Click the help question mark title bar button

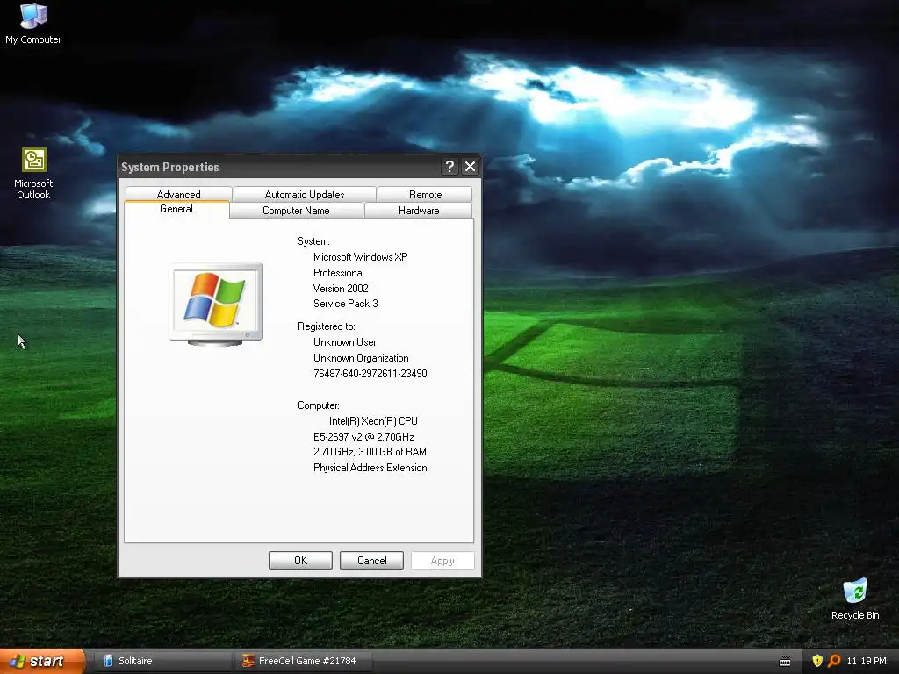click(x=449, y=167)
